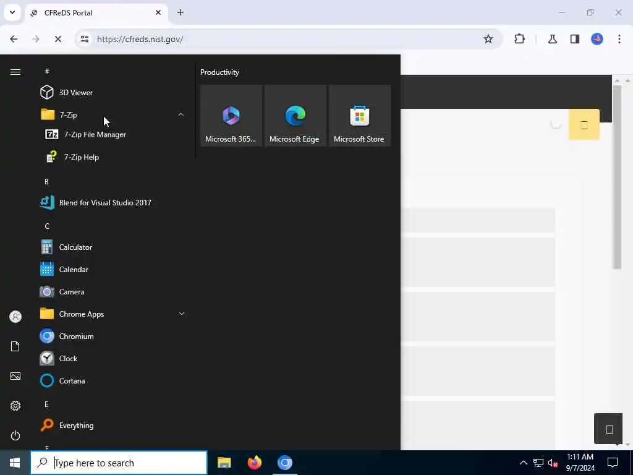Click the dark square button at page bottom
The height and width of the screenshot is (475, 633).
608,429
